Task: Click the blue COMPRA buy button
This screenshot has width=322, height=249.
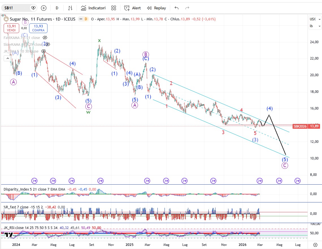Action: click(38, 28)
